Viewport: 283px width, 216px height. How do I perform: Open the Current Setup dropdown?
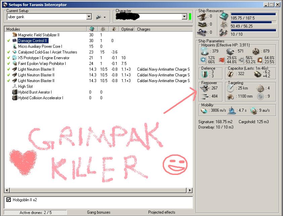coord(89,17)
